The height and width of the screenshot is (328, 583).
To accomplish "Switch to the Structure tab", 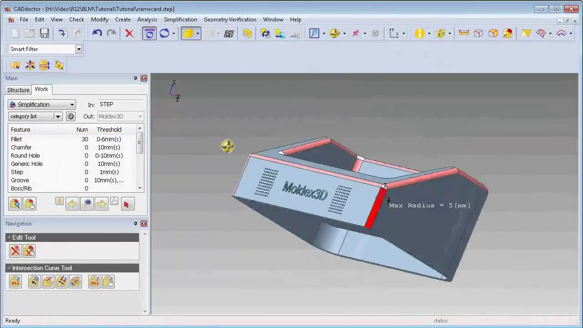I will click(18, 90).
